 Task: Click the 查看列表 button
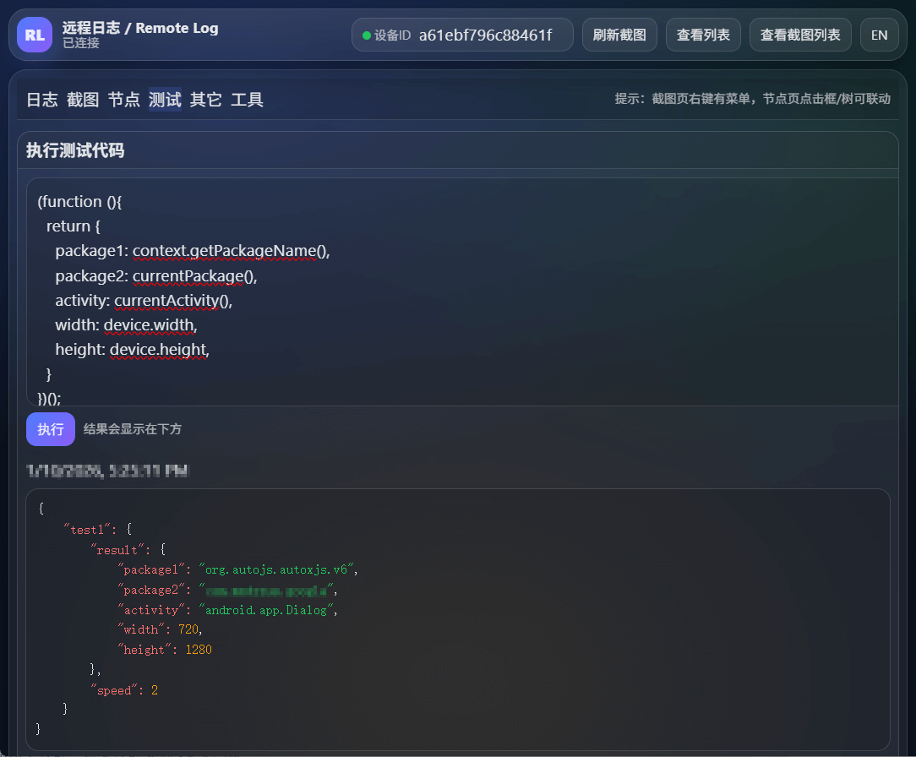pos(703,35)
